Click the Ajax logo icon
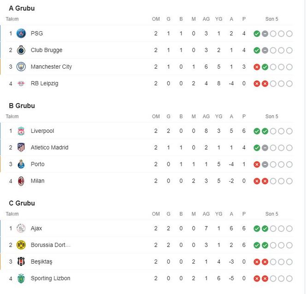Image resolution: width=306 pixels, height=294 pixels. coord(21,228)
